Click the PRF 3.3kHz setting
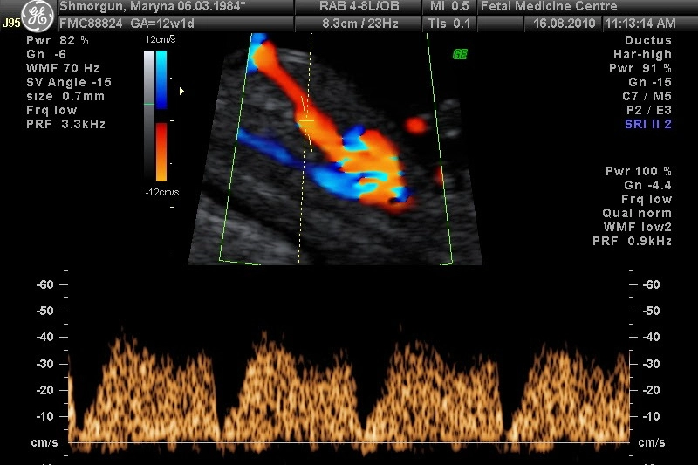This screenshot has width=698, height=465. [66, 124]
